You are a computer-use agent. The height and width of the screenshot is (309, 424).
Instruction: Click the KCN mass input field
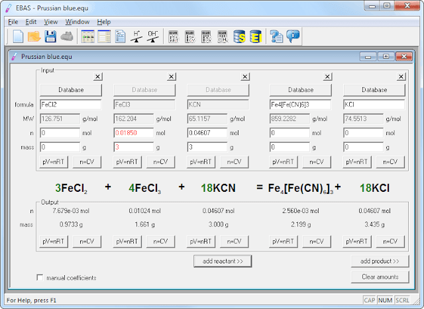207,147
